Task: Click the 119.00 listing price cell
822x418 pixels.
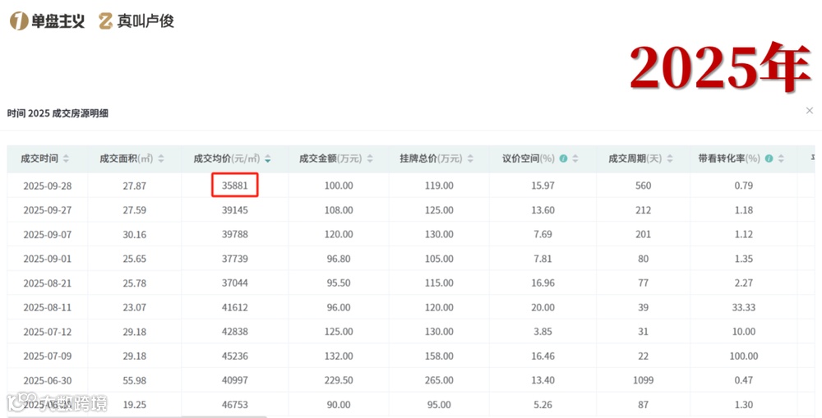Action: point(439,186)
